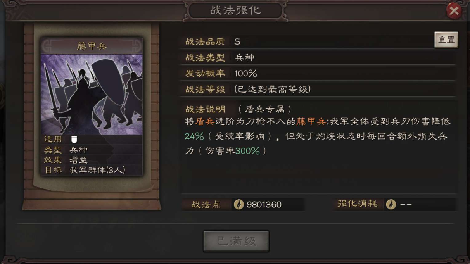Select the 战法等级 max level row
470x264 pixels.
(x=319, y=90)
